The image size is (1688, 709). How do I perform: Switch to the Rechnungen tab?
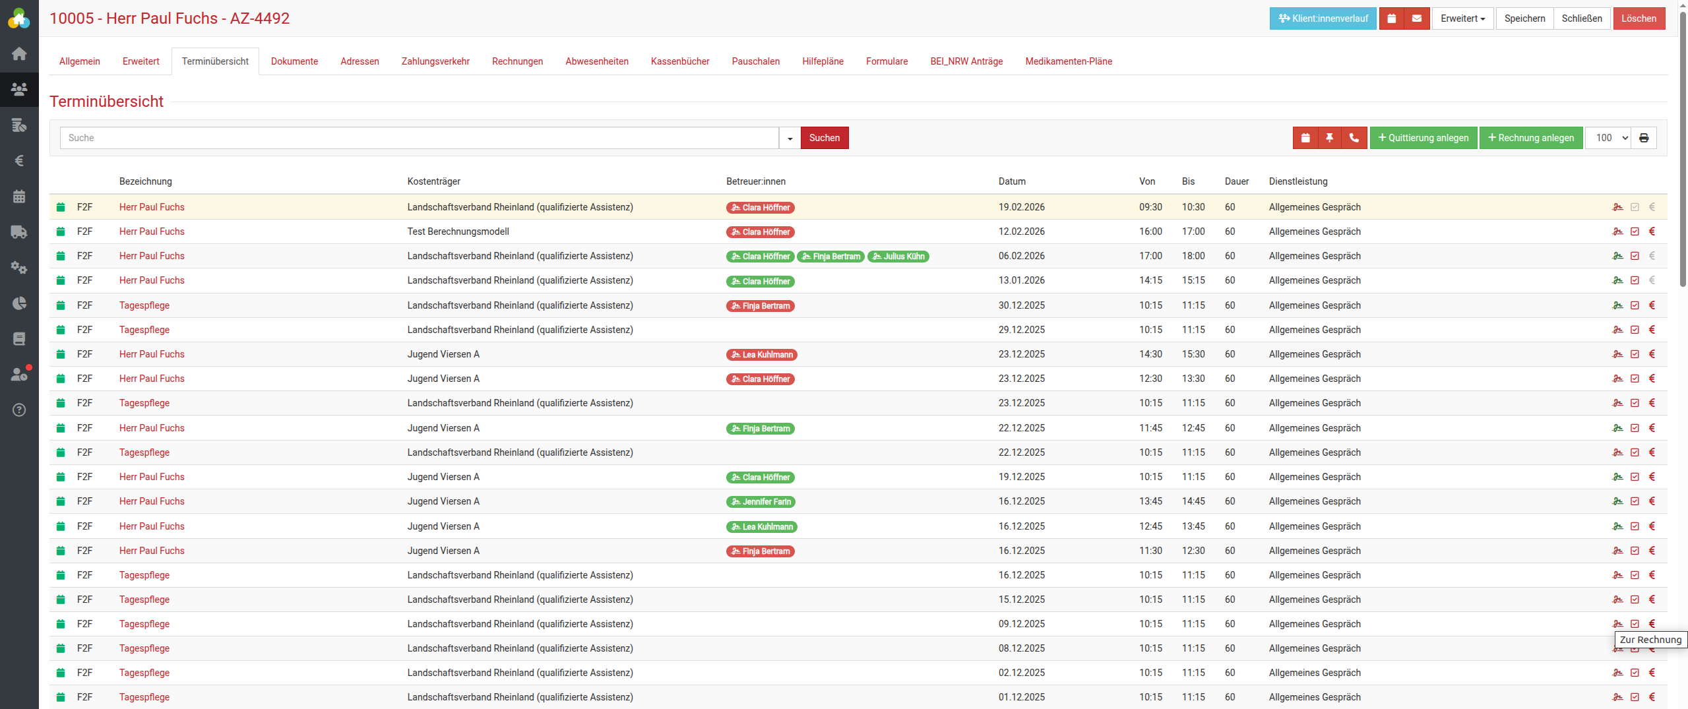(517, 61)
